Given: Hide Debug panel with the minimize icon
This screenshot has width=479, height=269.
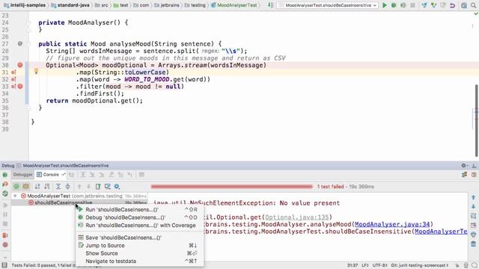Looking at the screenshot, I should point(474,166).
